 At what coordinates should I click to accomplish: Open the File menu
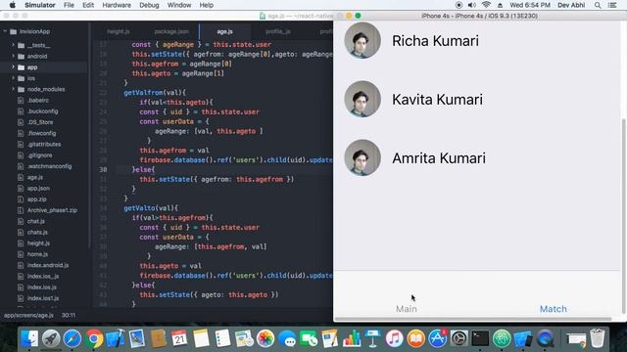tap(69, 5)
